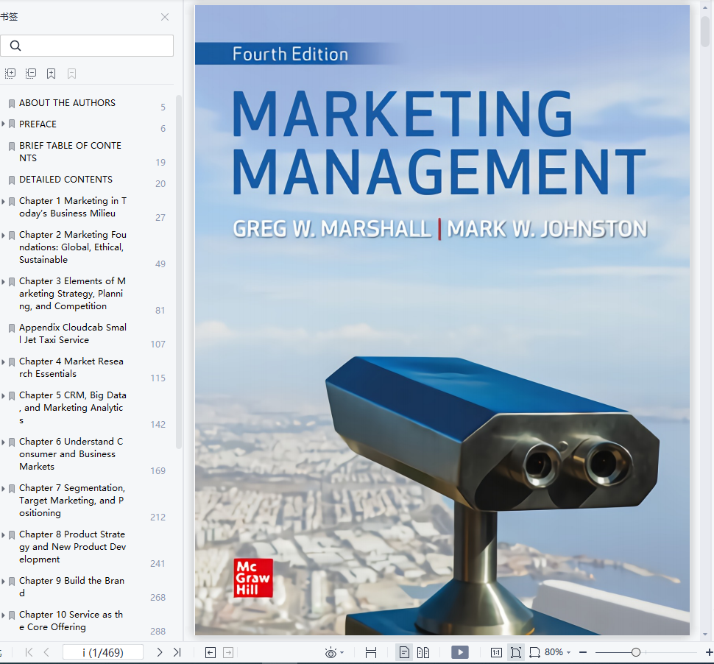Click the delete bookmark minus-flag icon
This screenshot has height=664, width=714.
pyautogui.click(x=71, y=74)
